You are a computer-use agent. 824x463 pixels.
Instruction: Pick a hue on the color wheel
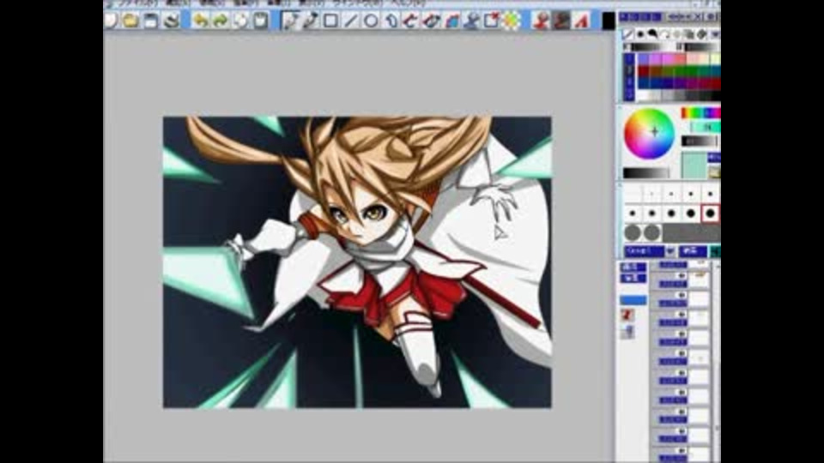coord(649,134)
